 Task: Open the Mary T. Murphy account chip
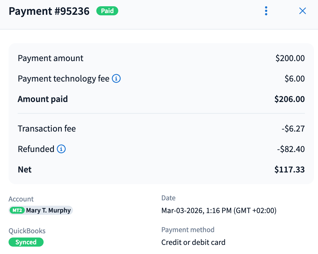(48, 211)
